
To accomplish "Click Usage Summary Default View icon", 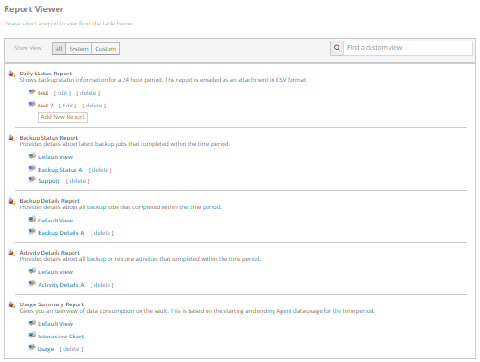I will coord(32,322).
